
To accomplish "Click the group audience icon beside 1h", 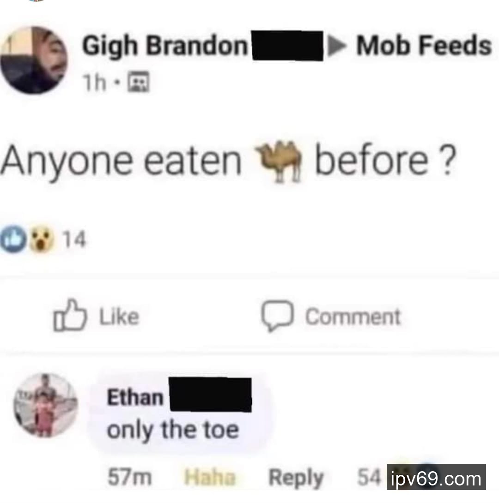I will [x=139, y=82].
